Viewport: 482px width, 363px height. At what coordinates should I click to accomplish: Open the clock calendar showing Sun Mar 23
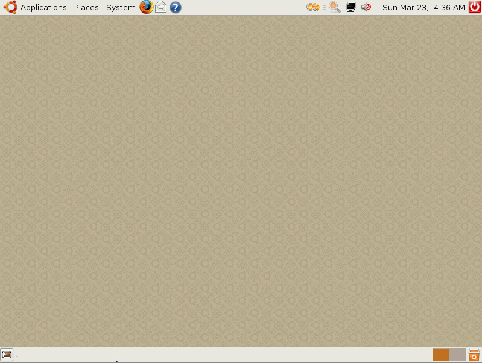pos(423,7)
